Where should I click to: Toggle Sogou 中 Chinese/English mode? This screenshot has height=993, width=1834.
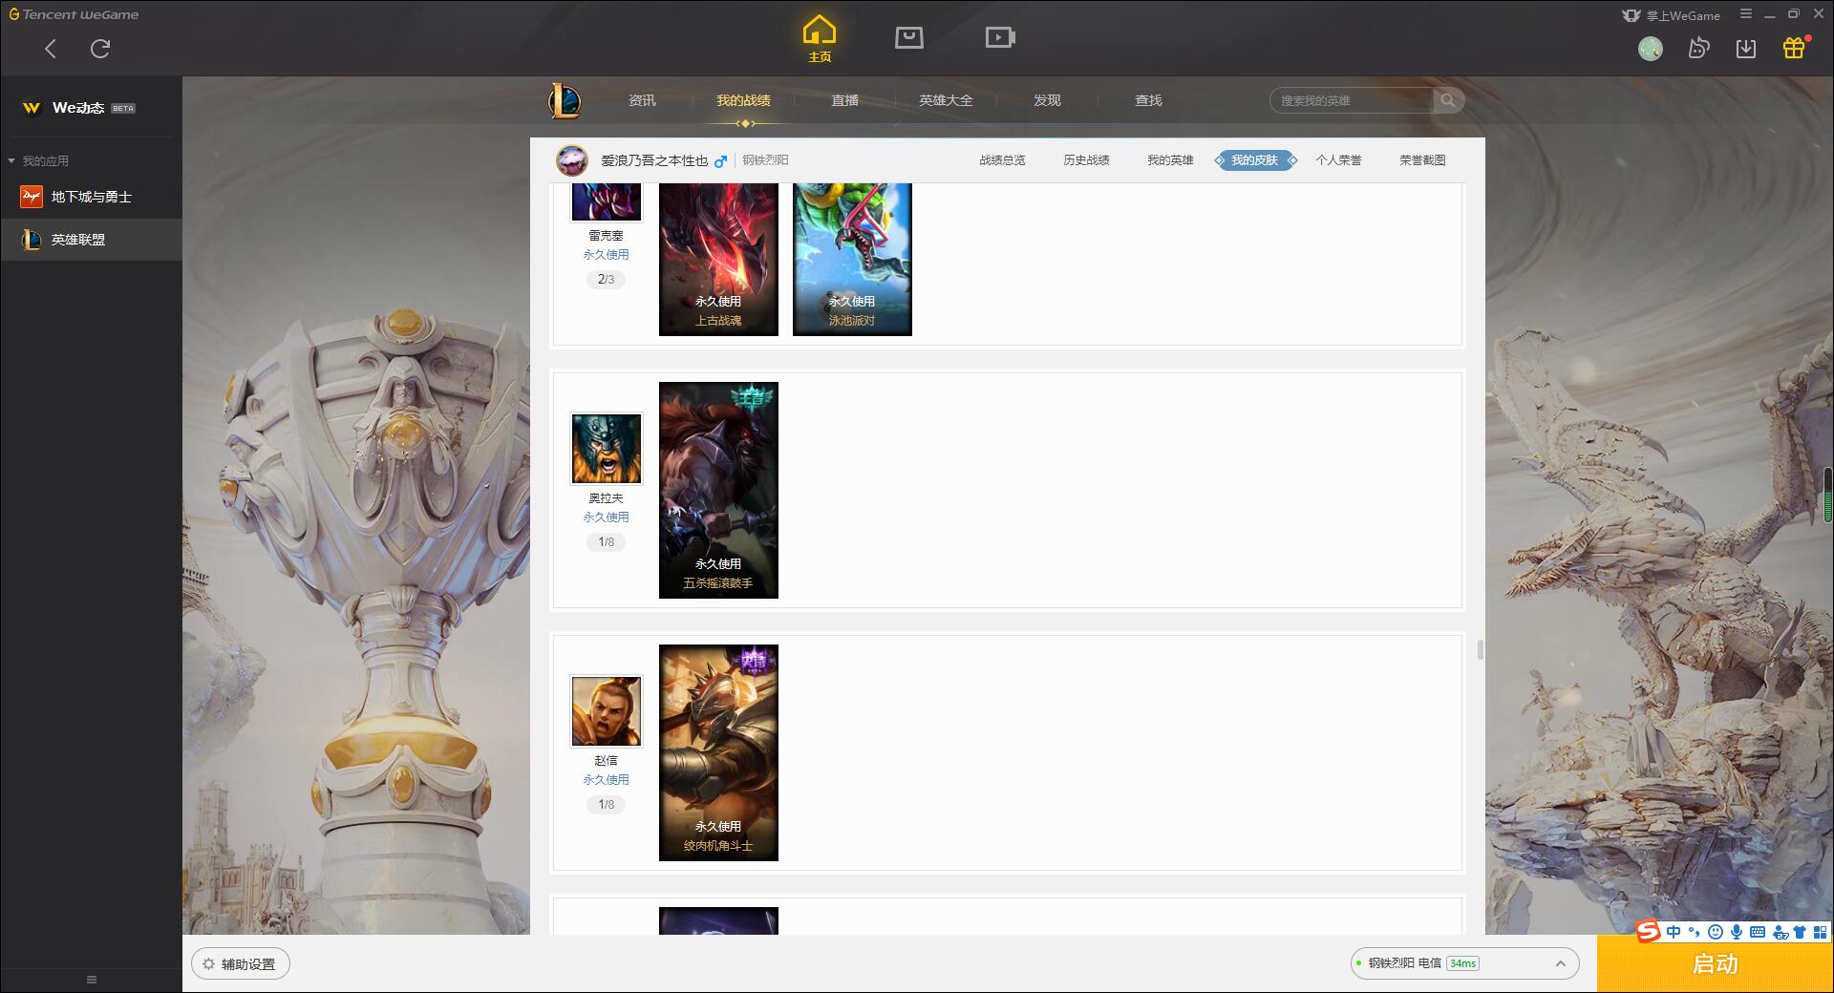point(1674,932)
